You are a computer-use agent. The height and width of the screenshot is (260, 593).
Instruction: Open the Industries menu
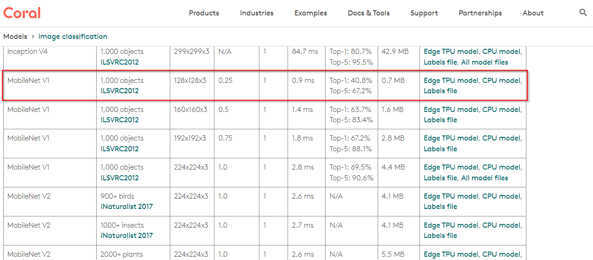[257, 13]
